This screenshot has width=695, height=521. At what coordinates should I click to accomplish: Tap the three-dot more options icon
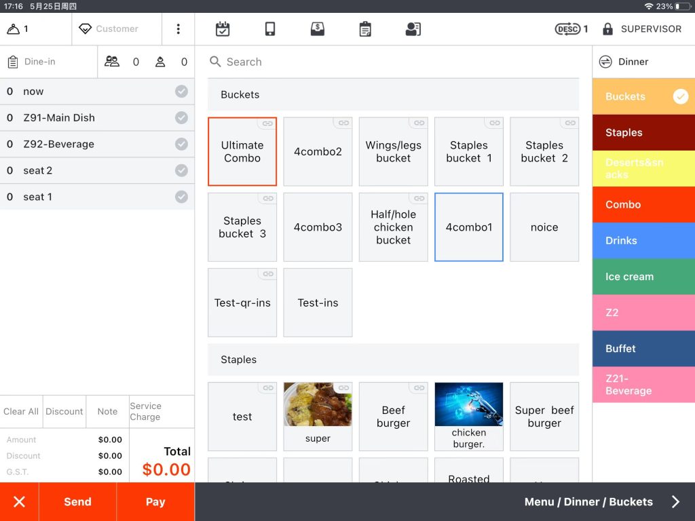tap(178, 29)
